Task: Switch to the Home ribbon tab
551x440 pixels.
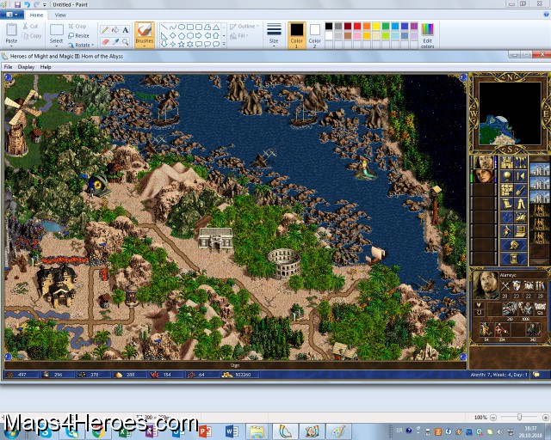Action: [x=36, y=15]
